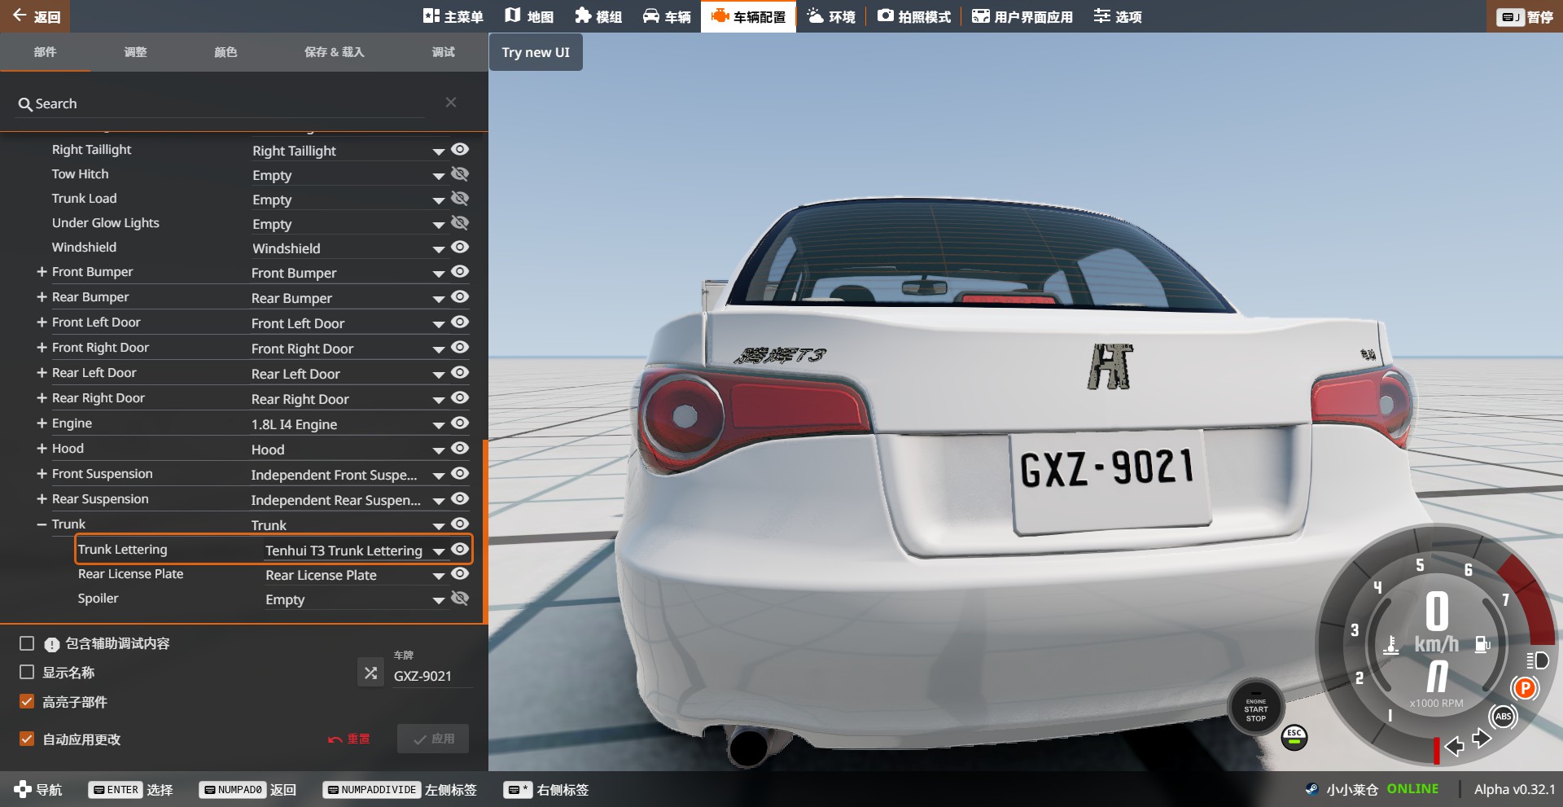Switch to the 调试 debug tab

click(443, 52)
